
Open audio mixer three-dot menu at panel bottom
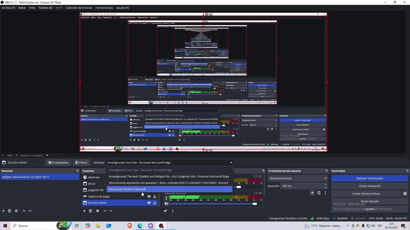(x=173, y=211)
